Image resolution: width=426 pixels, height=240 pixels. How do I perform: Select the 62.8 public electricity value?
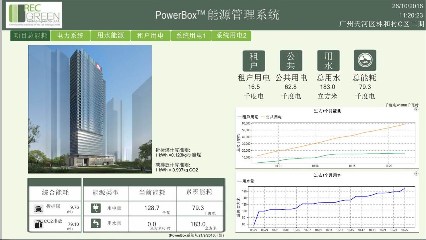pyautogui.click(x=291, y=87)
